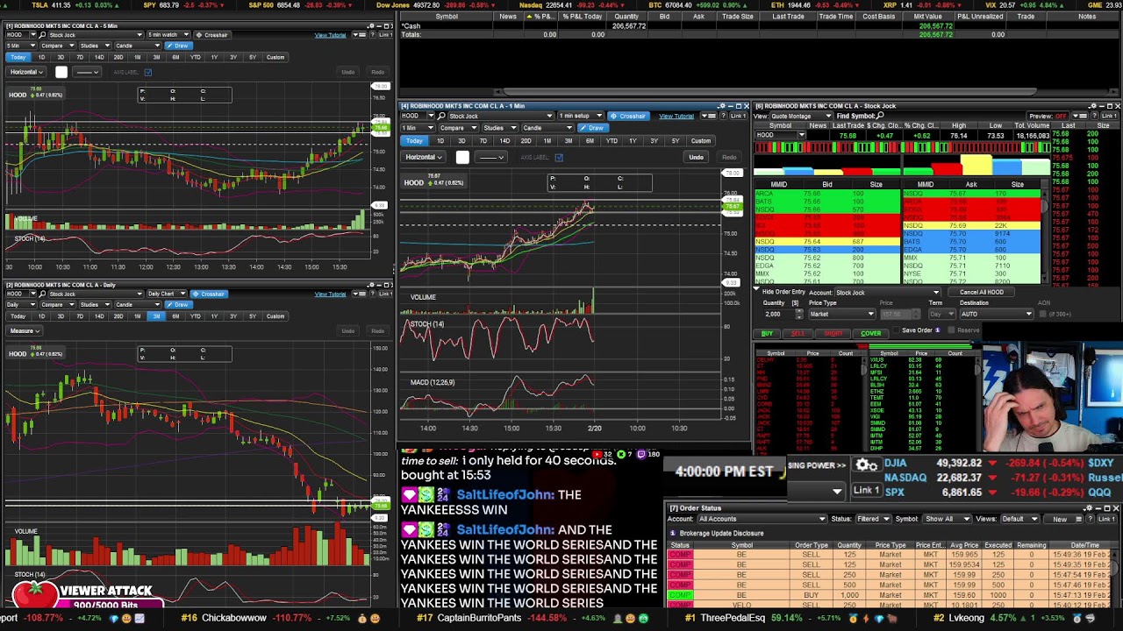Click layout menu icon in 1 Min chart
1123x631 pixels.
(709, 116)
